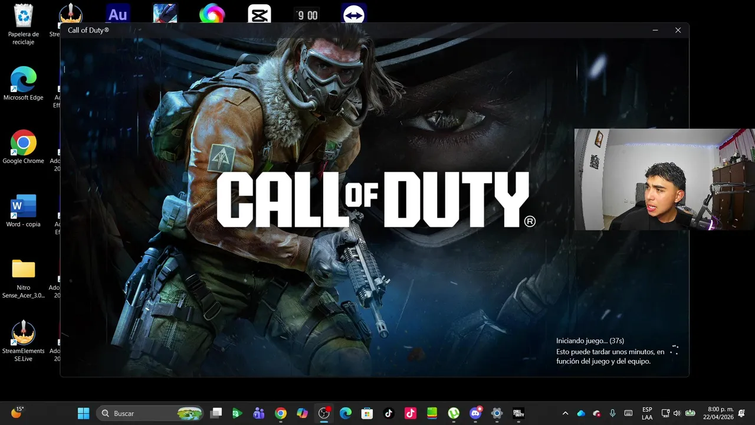
Task: Check the battery tray icon
Action: [690, 413]
